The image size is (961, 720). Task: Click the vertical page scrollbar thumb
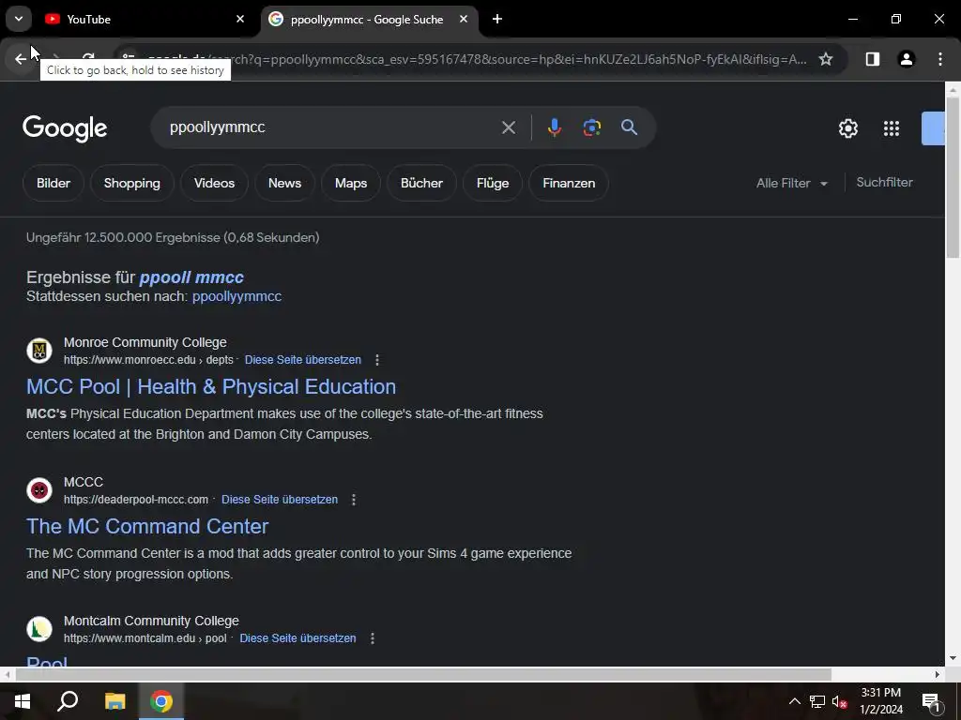click(953, 177)
